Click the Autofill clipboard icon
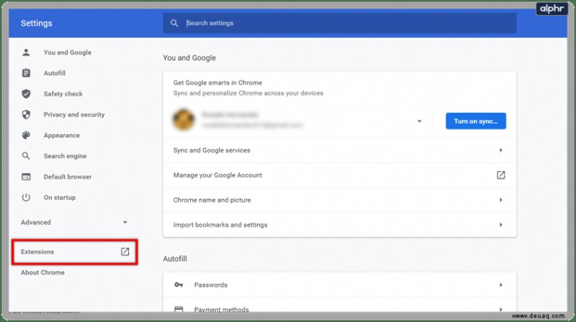The height and width of the screenshot is (322, 576). tap(26, 73)
